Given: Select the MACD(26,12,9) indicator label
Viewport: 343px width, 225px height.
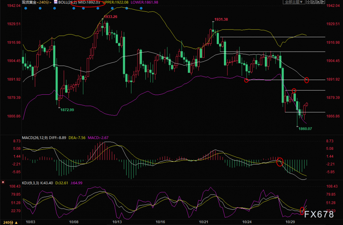Looking at the screenshot, I should pyautogui.click(x=35, y=138).
